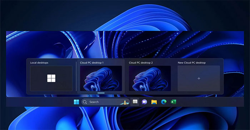The height and width of the screenshot is (130, 250).
Task: Select the Local desktops thumbnail
Action: (x=51, y=78)
